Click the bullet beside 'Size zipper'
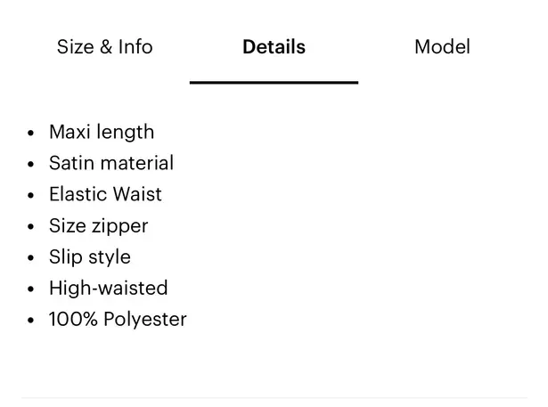 click(x=31, y=227)
